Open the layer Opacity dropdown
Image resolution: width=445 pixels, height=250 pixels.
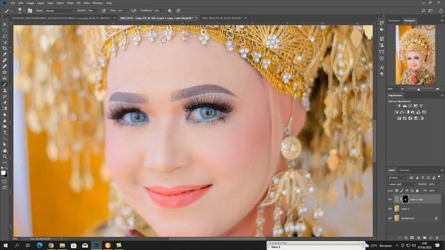coord(437,184)
